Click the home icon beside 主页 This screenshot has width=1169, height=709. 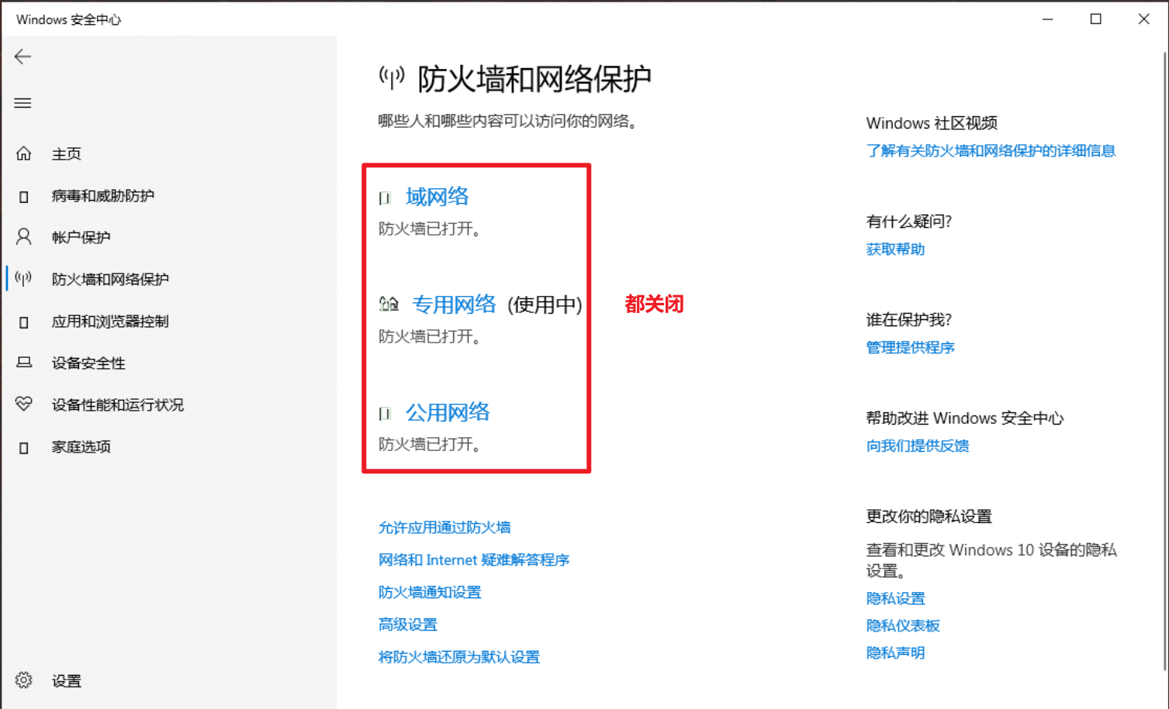[24, 153]
